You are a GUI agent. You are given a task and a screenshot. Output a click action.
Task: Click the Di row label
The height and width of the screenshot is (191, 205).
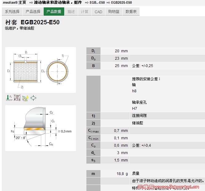pyautogui.click(x=93, y=51)
